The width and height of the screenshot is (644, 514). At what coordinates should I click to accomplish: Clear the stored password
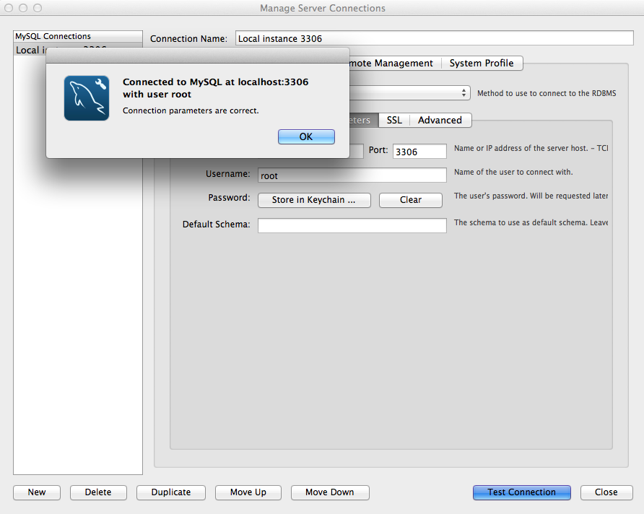pos(411,200)
